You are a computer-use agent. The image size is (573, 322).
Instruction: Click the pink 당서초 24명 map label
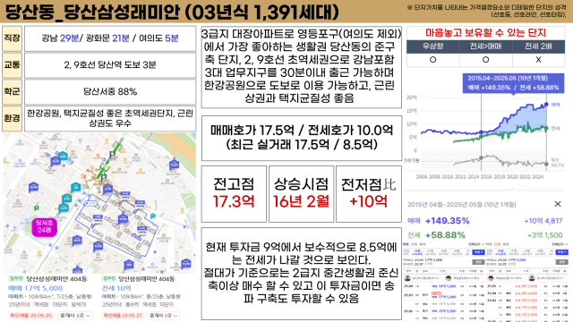click(44, 226)
